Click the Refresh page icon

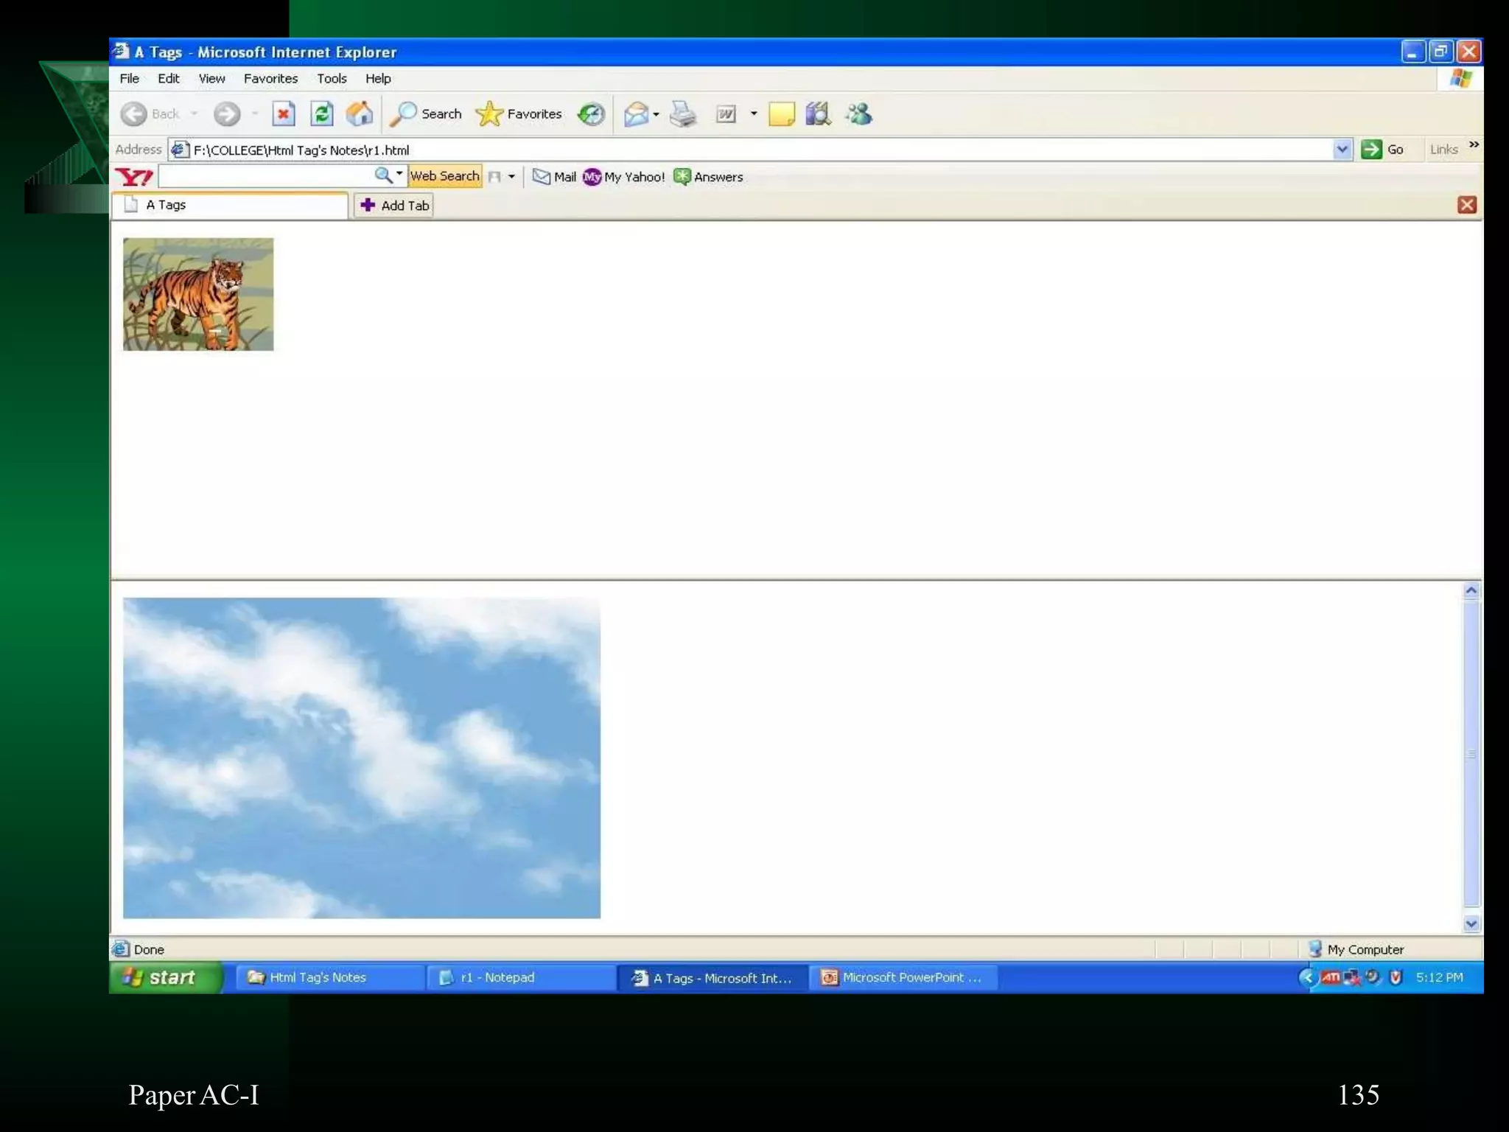(x=322, y=114)
